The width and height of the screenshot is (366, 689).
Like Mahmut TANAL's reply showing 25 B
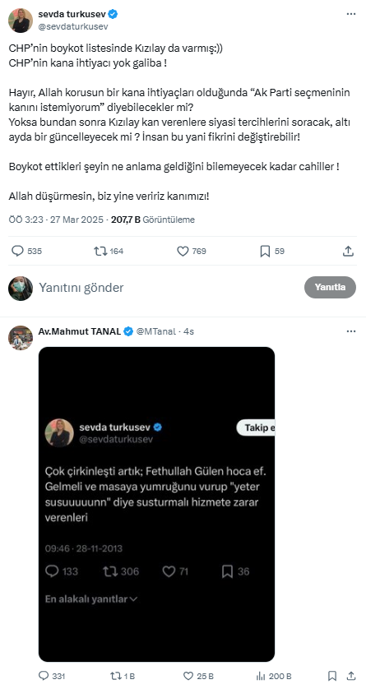point(188,676)
